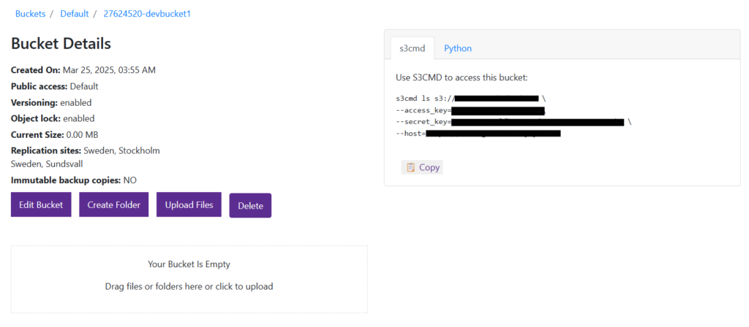Click the Upload Files button

[x=189, y=205]
